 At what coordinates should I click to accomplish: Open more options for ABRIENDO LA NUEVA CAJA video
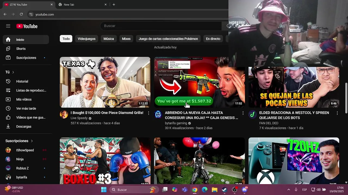click(243, 113)
